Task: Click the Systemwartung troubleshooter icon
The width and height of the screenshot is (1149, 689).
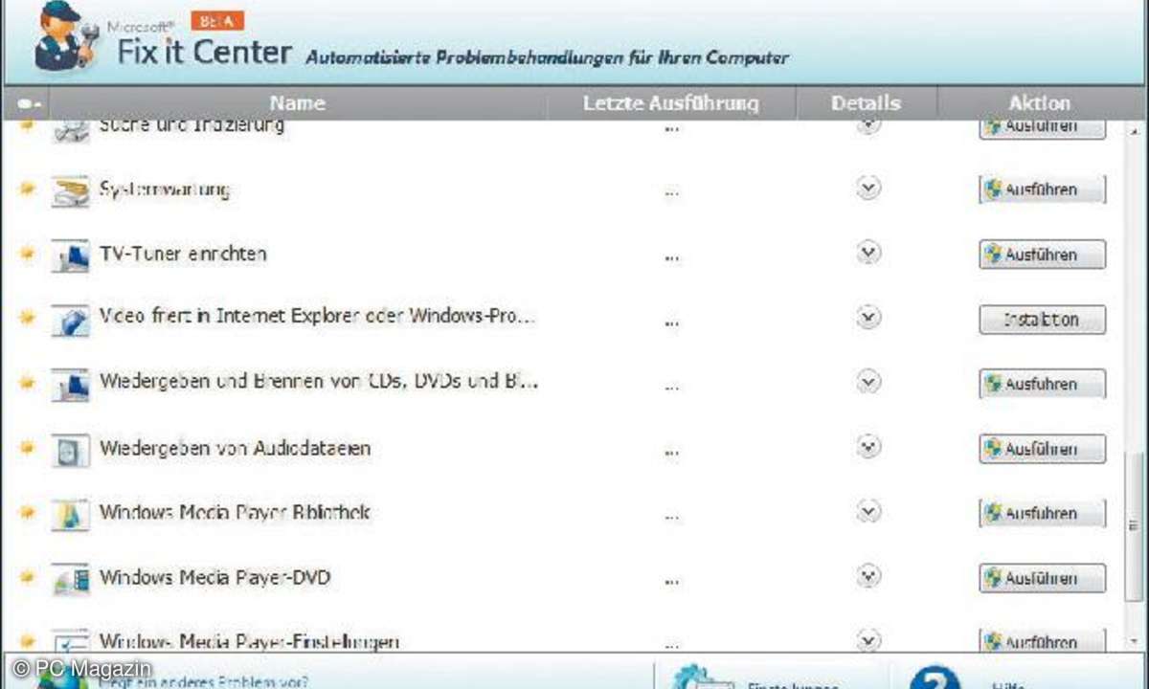Action: tap(70, 190)
